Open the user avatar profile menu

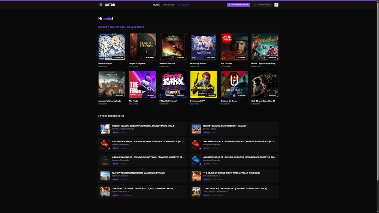pyautogui.click(x=276, y=5)
